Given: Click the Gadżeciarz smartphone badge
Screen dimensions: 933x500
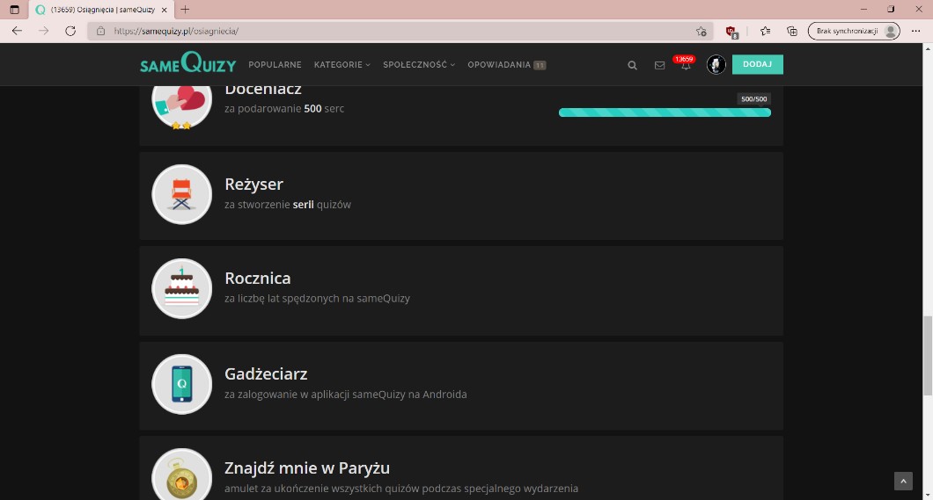Looking at the screenshot, I should click(x=182, y=384).
